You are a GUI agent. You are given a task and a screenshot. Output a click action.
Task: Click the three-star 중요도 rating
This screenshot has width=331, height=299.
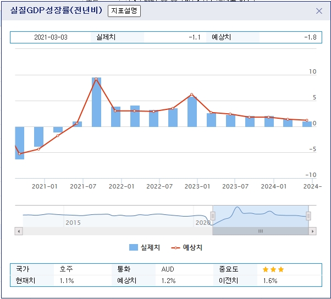pos(273,269)
